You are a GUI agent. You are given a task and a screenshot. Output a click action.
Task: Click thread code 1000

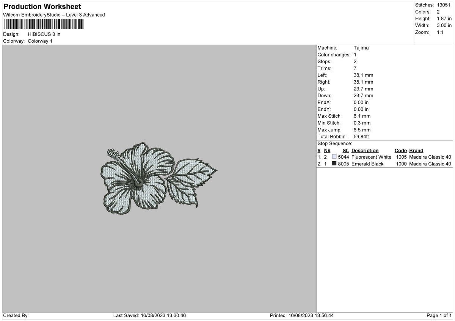pos(402,164)
